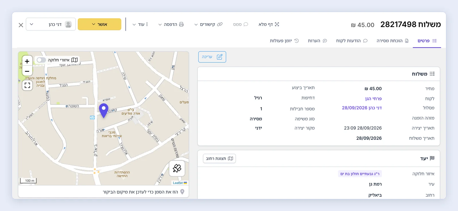Click the envelope post office marker on map
The width and height of the screenshot is (458, 211).
(x=92, y=118)
